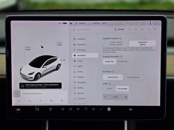Image resolution: width=174 pixels, height=130 pixels.
Task: Increase offset with plus button
Action: click(126, 97)
